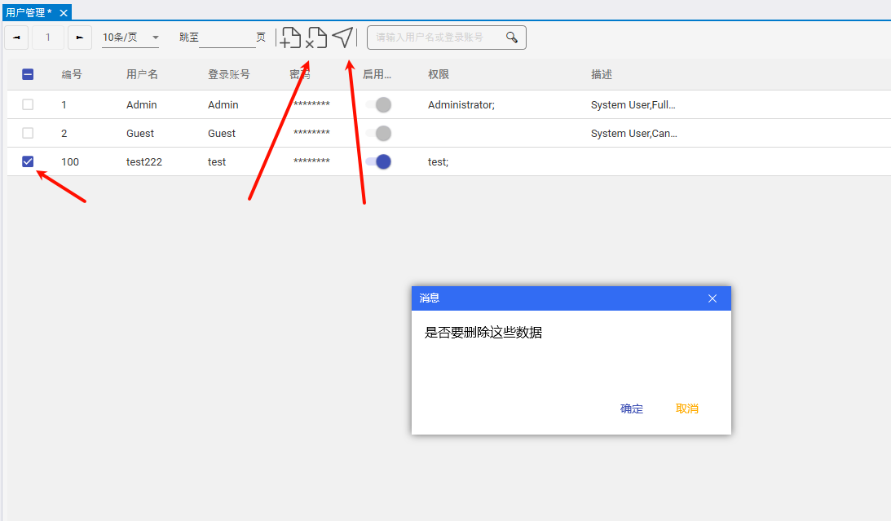The height and width of the screenshot is (521, 891).
Task: Open the 10条/页 page size dropdown
Action: (130, 38)
